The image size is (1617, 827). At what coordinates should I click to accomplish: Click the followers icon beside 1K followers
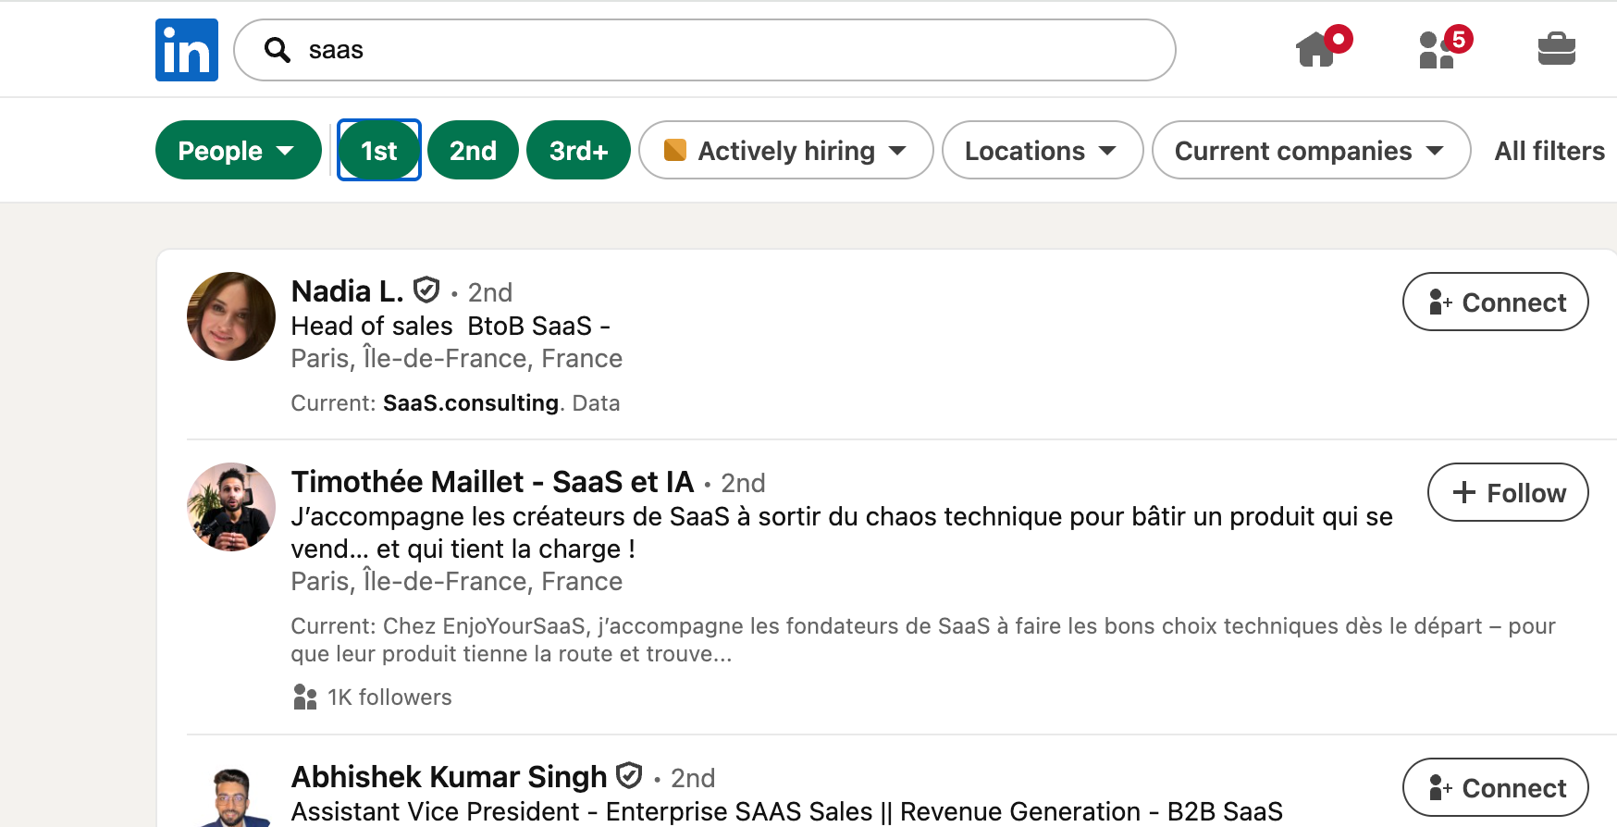tap(305, 697)
